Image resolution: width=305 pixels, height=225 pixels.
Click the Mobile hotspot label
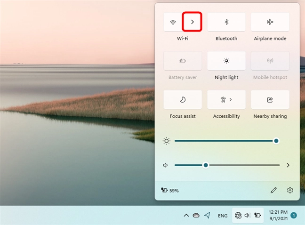point(270,77)
